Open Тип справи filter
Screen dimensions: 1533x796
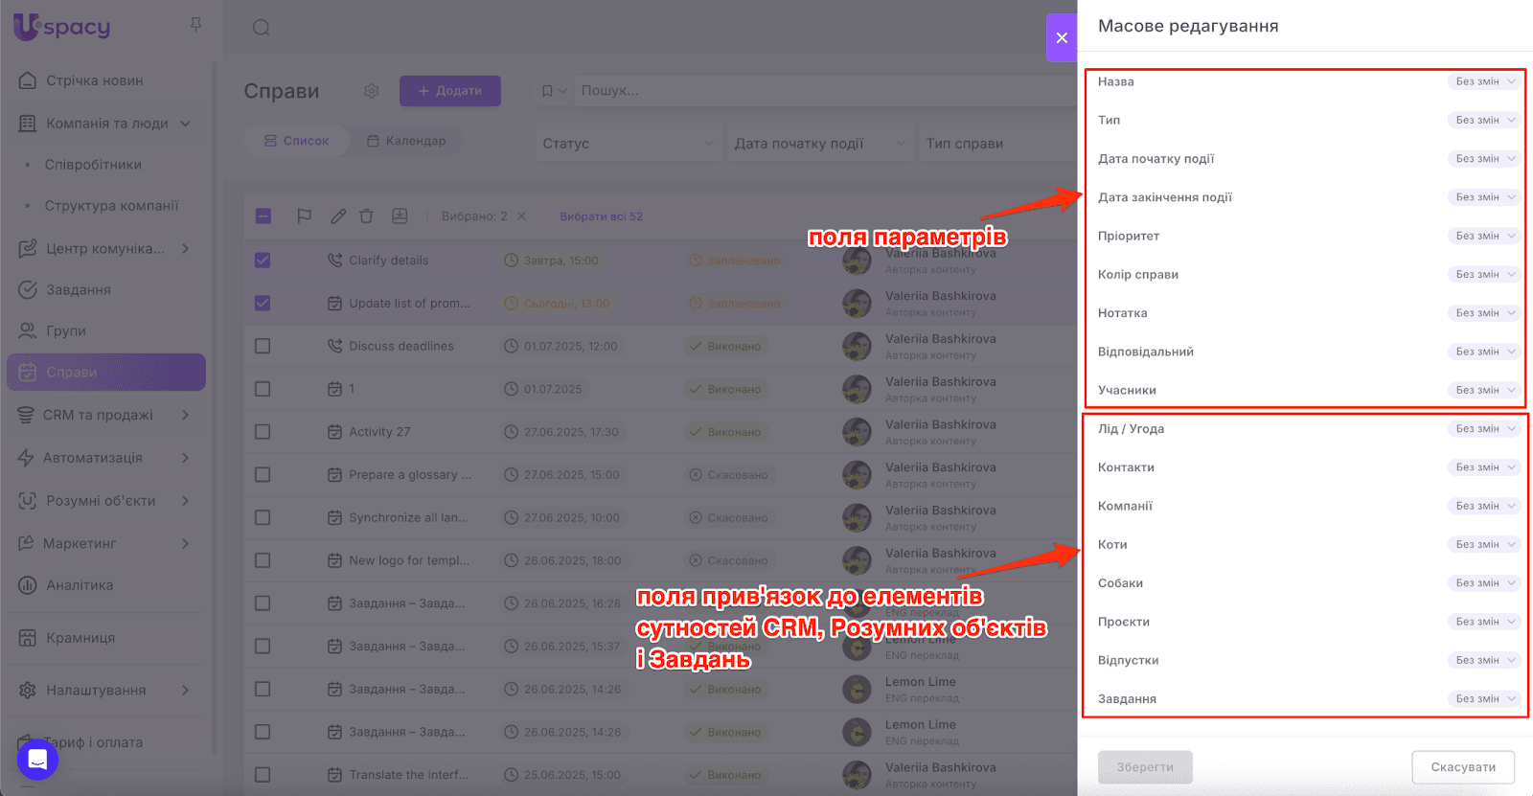tap(996, 144)
